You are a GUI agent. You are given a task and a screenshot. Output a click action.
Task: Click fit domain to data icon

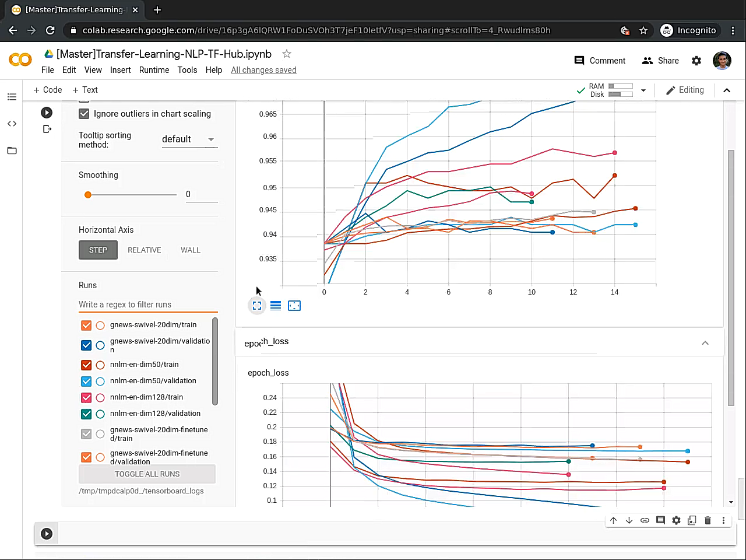tap(294, 306)
